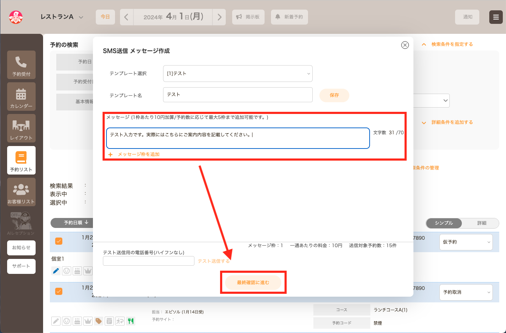Viewport: 506px width, 333px height.
Task: Open the AIレセプション feature
Action: point(21,224)
